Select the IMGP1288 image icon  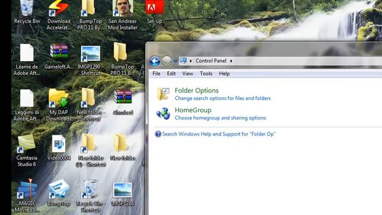(x=122, y=191)
